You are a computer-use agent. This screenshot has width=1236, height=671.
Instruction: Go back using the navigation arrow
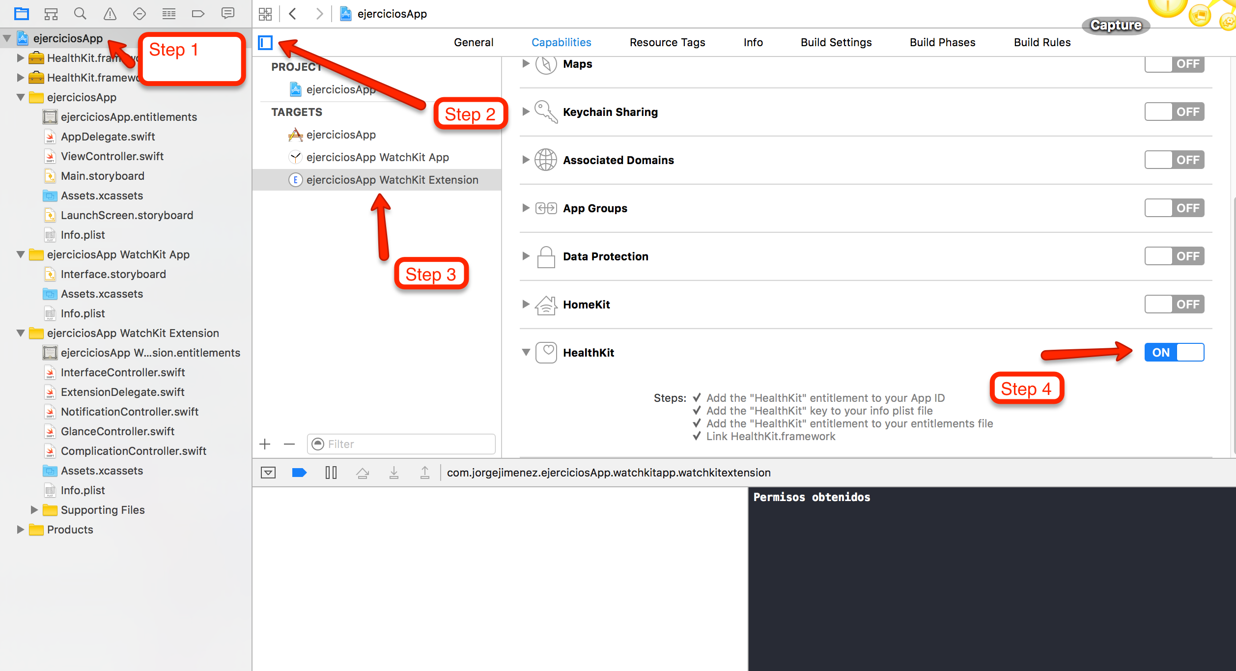click(293, 14)
